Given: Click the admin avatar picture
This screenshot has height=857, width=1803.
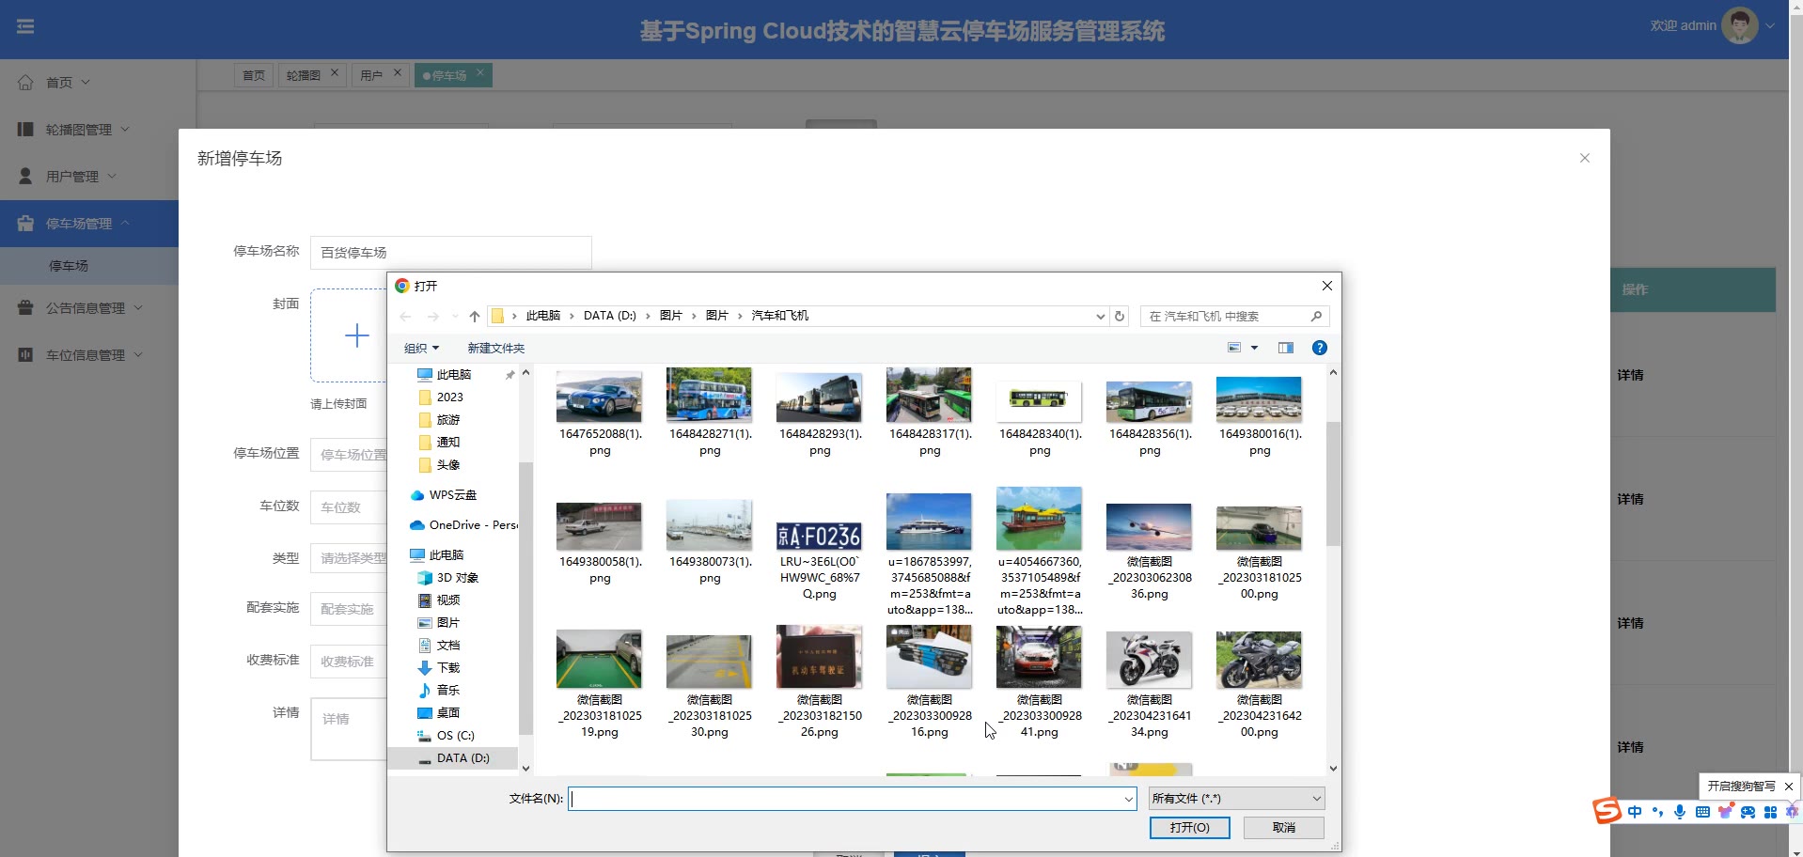Looking at the screenshot, I should [1739, 26].
